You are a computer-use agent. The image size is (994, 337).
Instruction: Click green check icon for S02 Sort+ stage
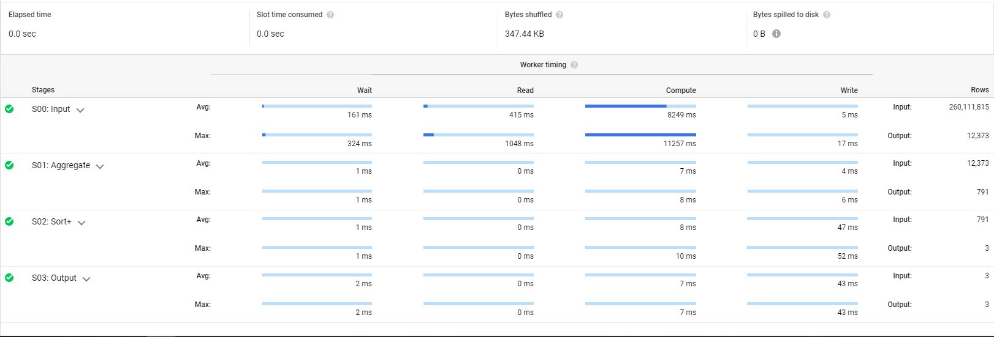tap(9, 221)
